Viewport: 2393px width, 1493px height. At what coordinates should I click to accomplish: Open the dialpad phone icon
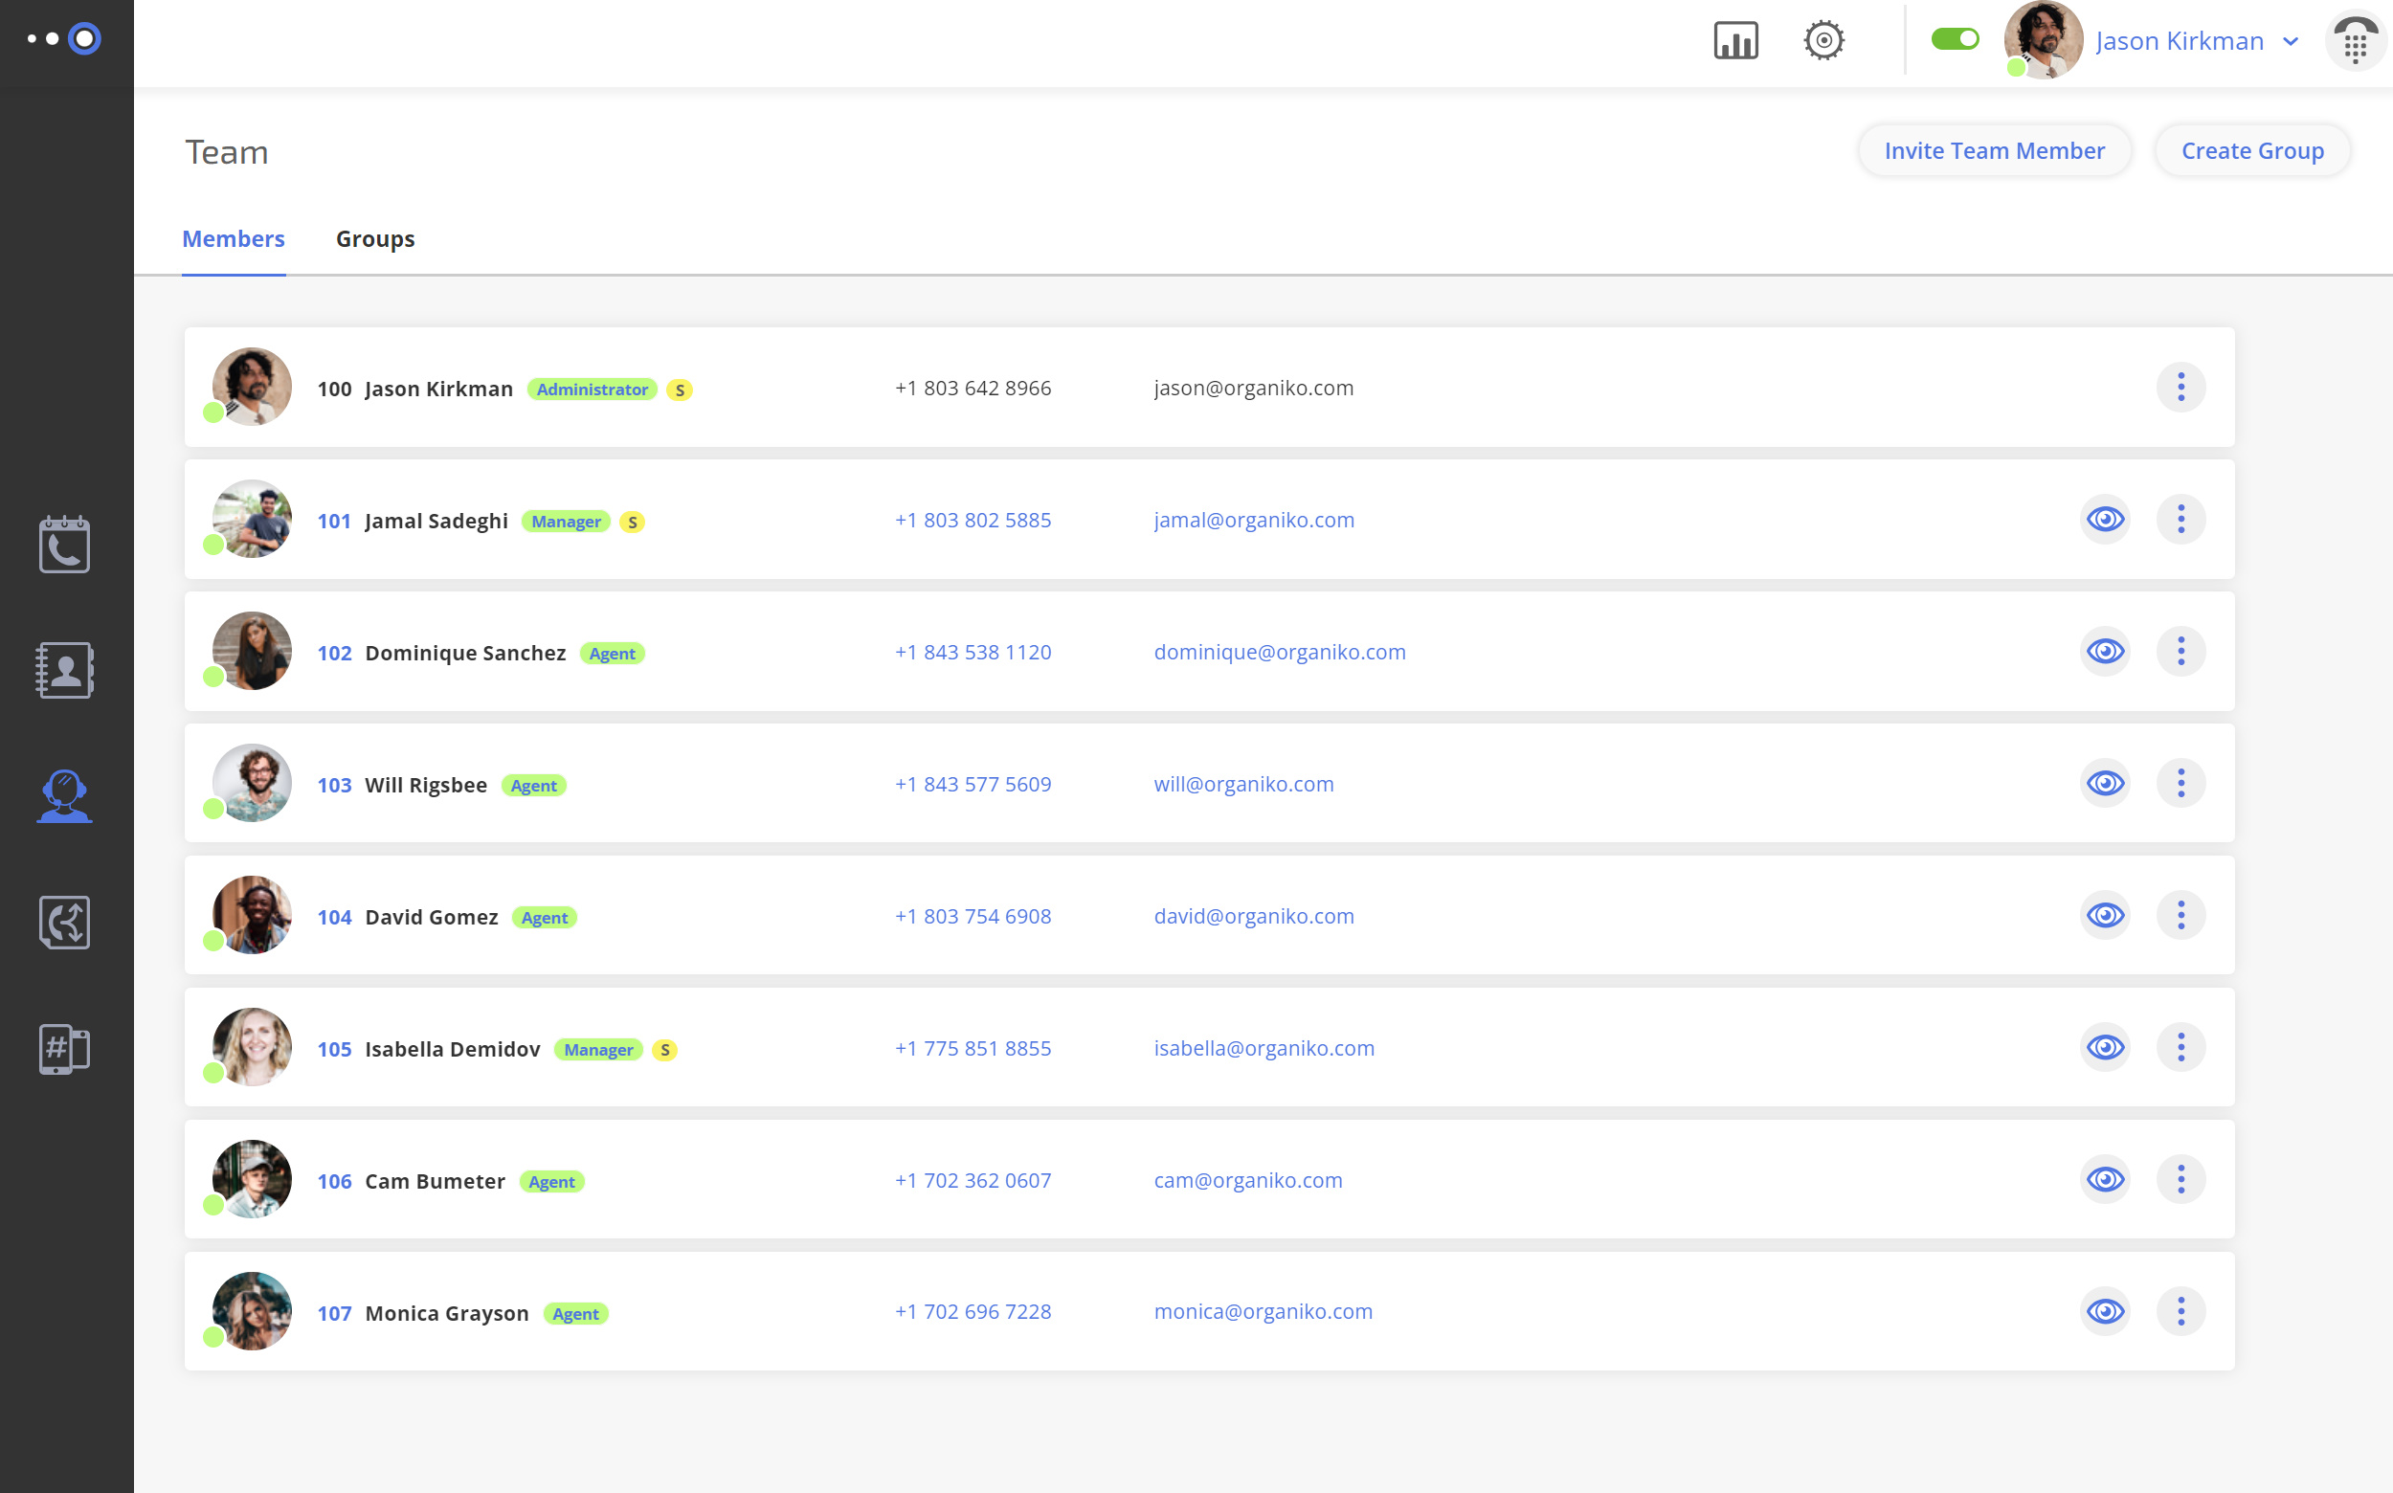(2355, 42)
